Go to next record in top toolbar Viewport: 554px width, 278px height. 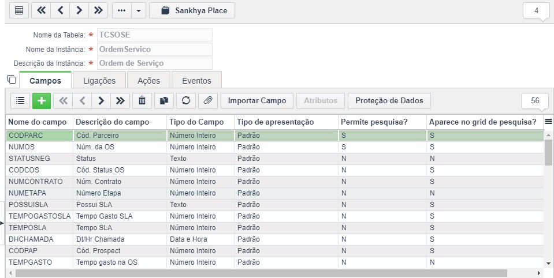[80, 10]
